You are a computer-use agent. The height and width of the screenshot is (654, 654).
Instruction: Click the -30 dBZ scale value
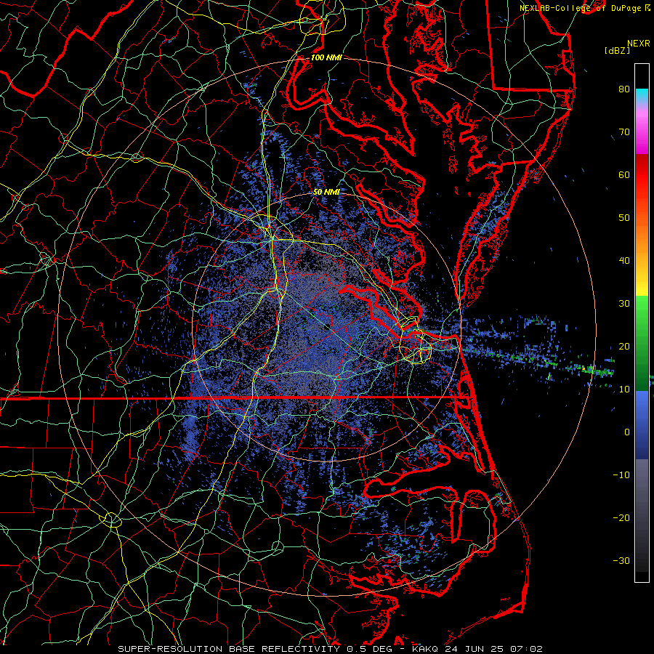(x=621, y=561)
